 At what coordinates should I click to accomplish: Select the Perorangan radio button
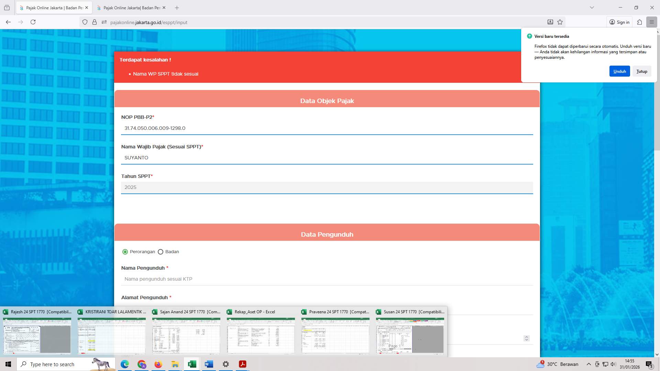[125, 251]
